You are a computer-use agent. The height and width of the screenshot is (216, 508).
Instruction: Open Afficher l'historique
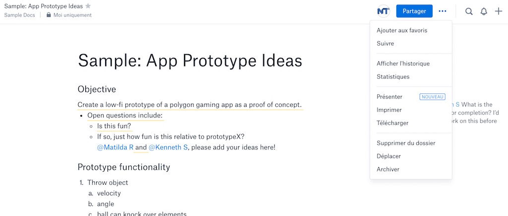(x=403, y=64)
